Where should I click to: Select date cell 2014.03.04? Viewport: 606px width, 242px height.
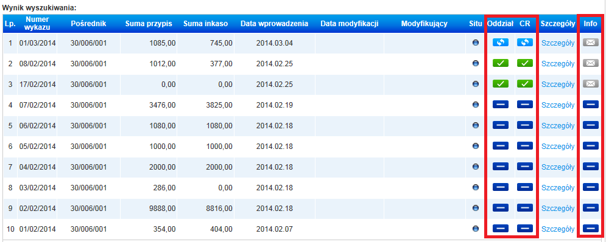275,43
